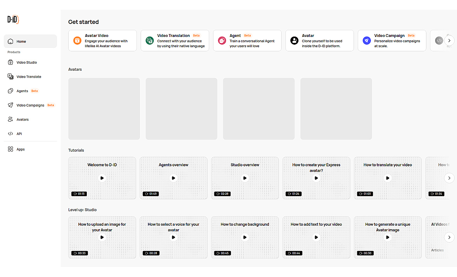The height and width of the screenshot is (277, 457).
Task: Select the third avatar placeholder thumbnail
Action: [259, 109]
